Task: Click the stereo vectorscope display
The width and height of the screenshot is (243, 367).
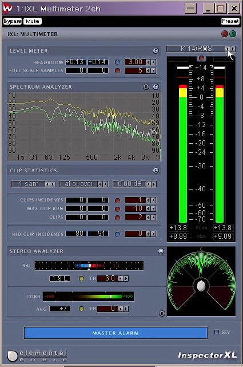Action: (201, 281)
